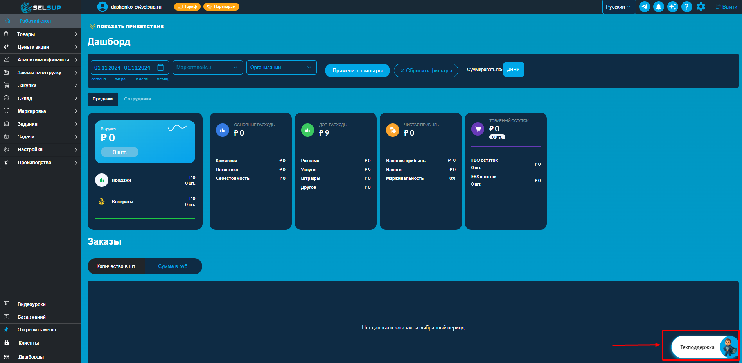Click the Применить фильтры button

pyautogui.click(x=357, y=71)
